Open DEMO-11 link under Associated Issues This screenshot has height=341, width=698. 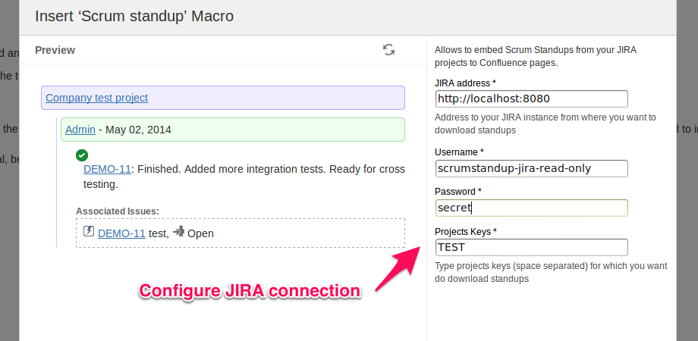(x=121, y=233)
